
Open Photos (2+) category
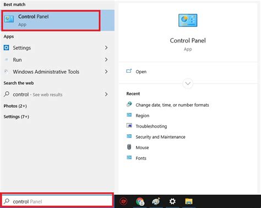15,106
